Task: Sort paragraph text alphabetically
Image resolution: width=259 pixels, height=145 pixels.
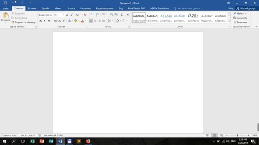Action: point(122,15)
